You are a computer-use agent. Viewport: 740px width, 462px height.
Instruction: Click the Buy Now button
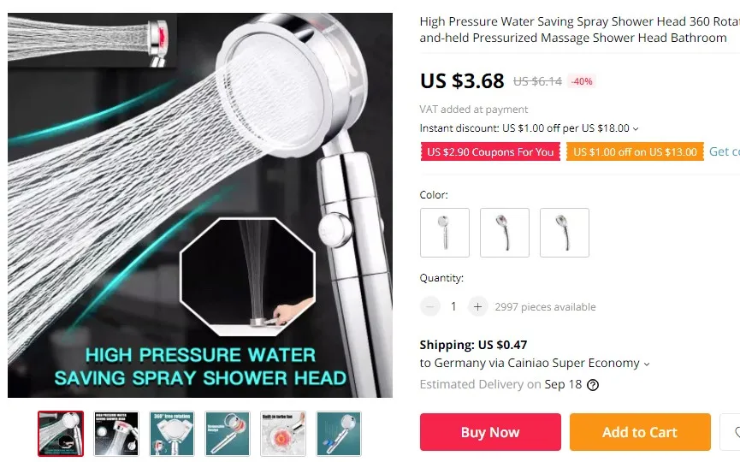pos(490,432)
